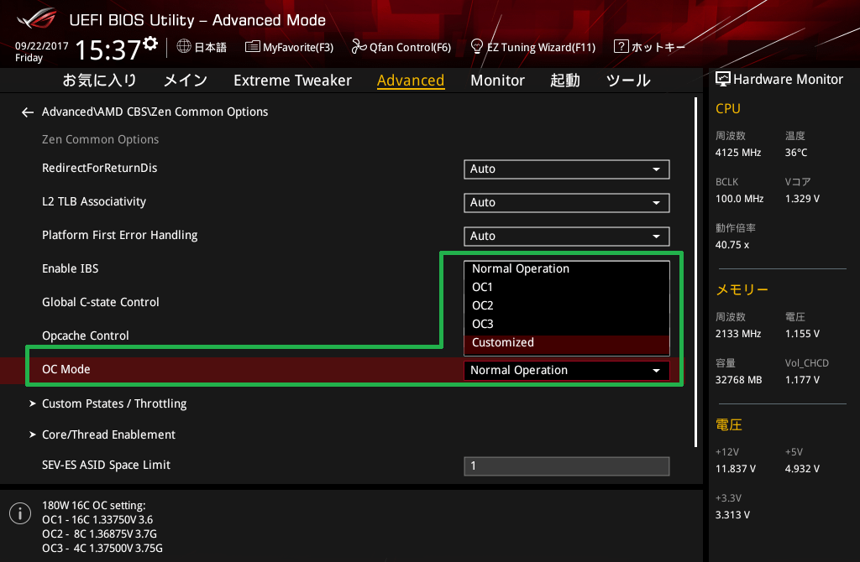Click the globe language icon

pos(184,47)
